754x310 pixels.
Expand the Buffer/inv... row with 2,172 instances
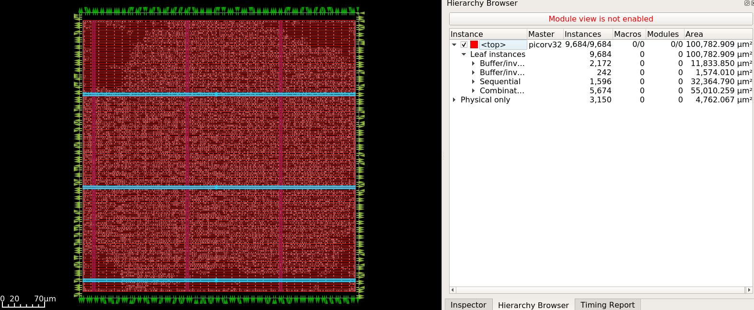tap(473, 64)
